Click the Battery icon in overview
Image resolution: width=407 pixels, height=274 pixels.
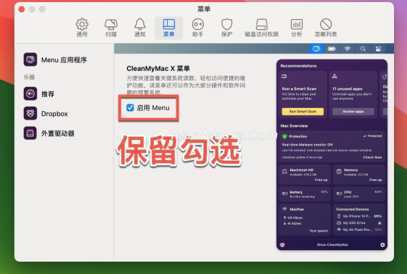(x=285, y=193)
